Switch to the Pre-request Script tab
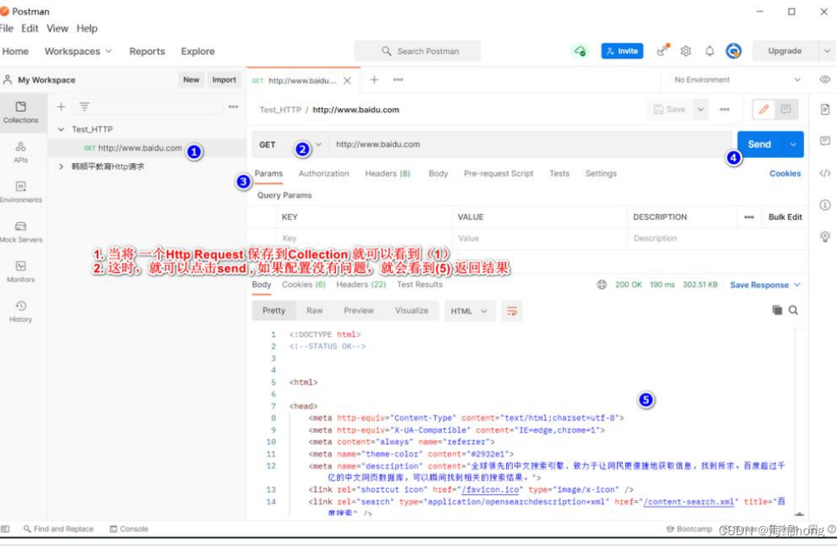This screenshot has height=546, width=837. click(x=498, y=174)
